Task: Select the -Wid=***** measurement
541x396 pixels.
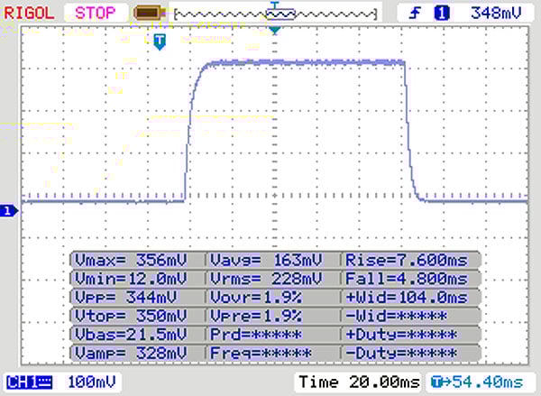Action: tap(396, 316)
